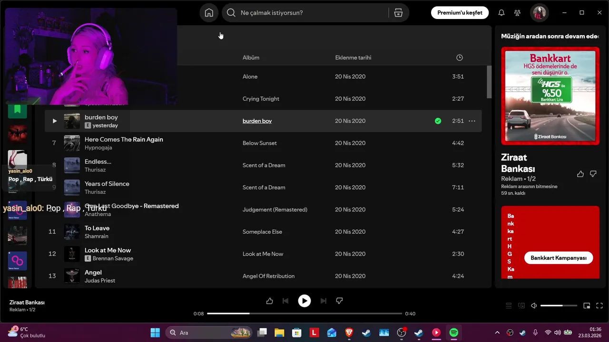Open the burden boy album link
This screenshot has height=342, width=609.
click(257, 121)
